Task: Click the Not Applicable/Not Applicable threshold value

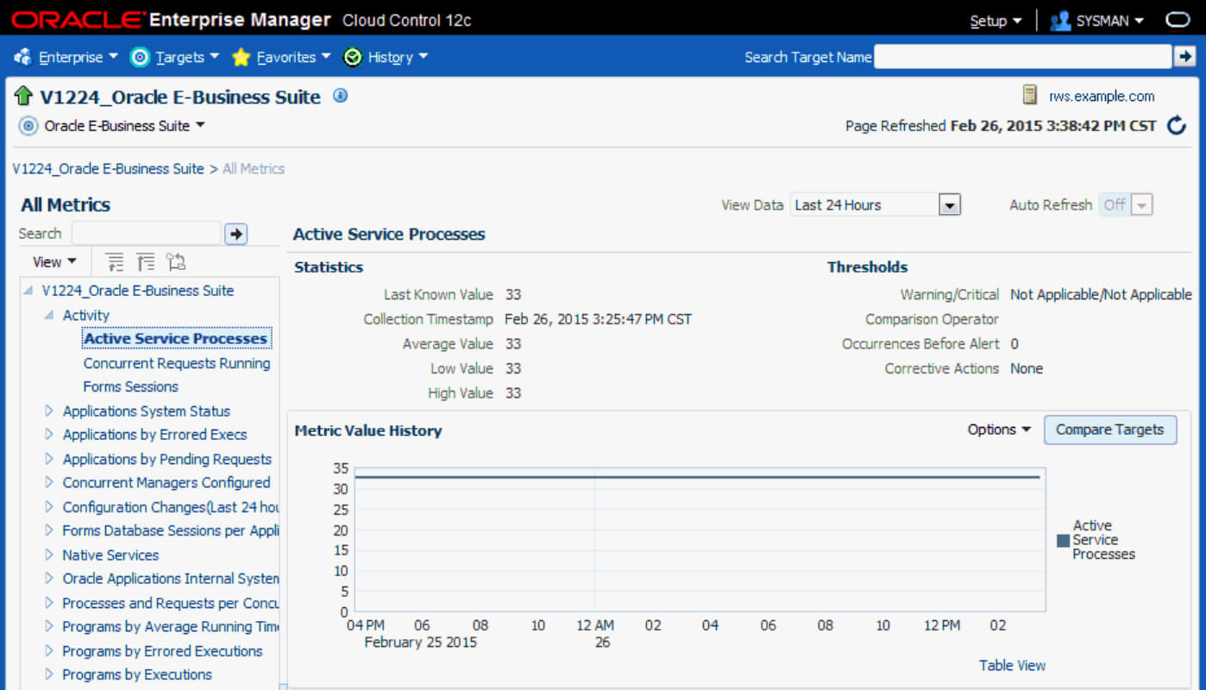Action: (x=1101, y=295)
